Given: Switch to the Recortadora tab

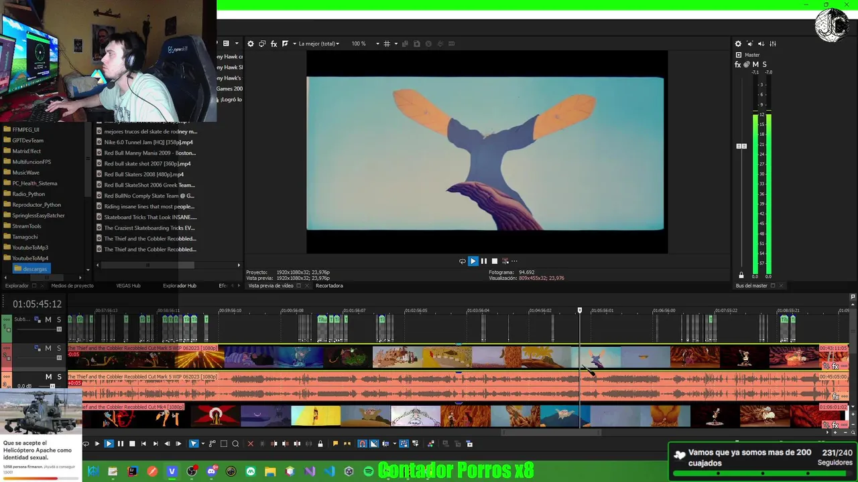Looking at the screenshot, I should (x=329, y=286).
